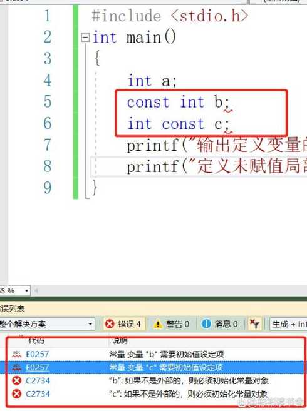The image size is (307, 411).
Task: Click the clear filters icon in error list
Action: pos(254,324)
